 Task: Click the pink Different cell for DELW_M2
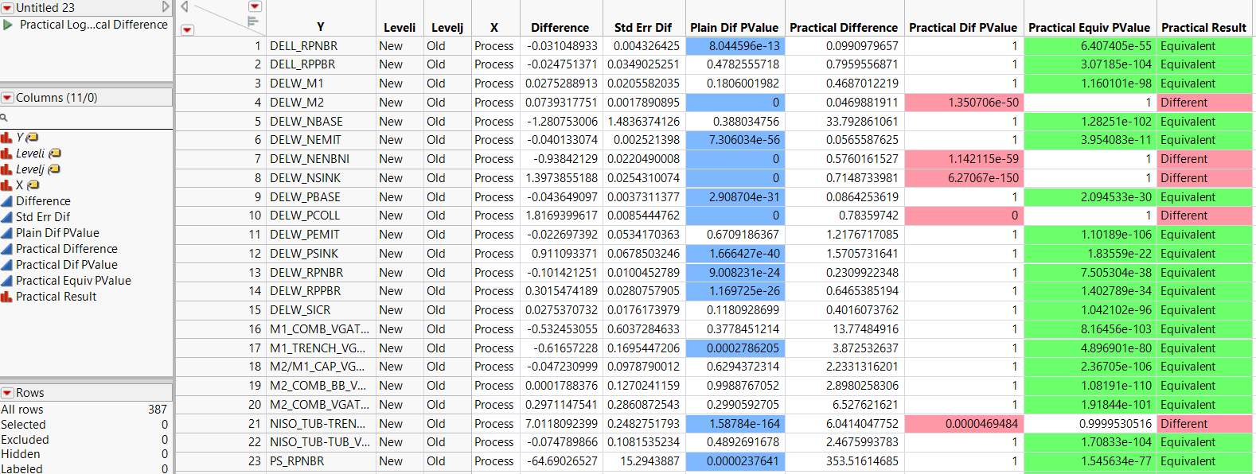click(x=1203, y=103)
